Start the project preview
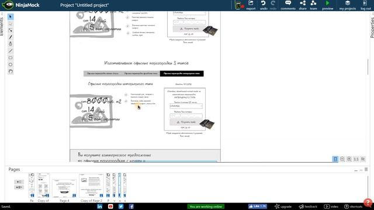The image size is (374, 210). [327, 5]
